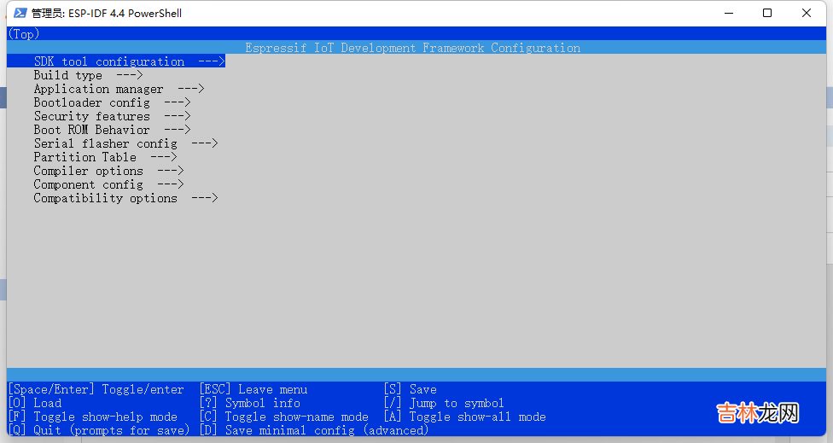
Task: Toggle show-name mode hint [C]
Action: click(x=284, y=417)
